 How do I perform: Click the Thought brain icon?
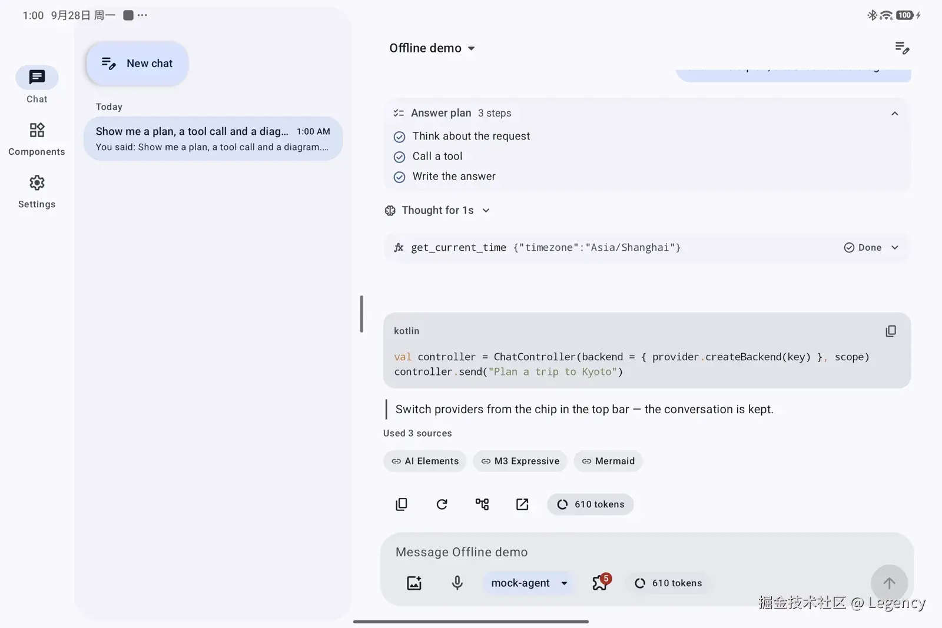point(390,211)
